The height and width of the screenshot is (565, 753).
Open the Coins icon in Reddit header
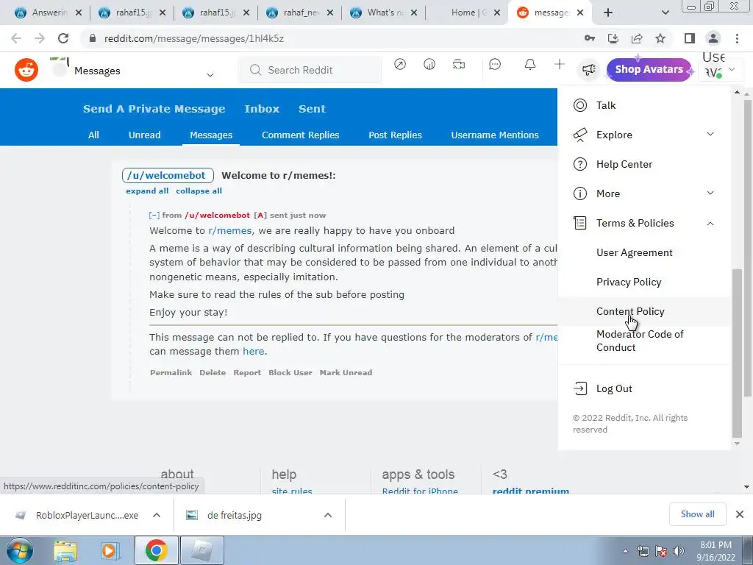click(x=429, y=65)
